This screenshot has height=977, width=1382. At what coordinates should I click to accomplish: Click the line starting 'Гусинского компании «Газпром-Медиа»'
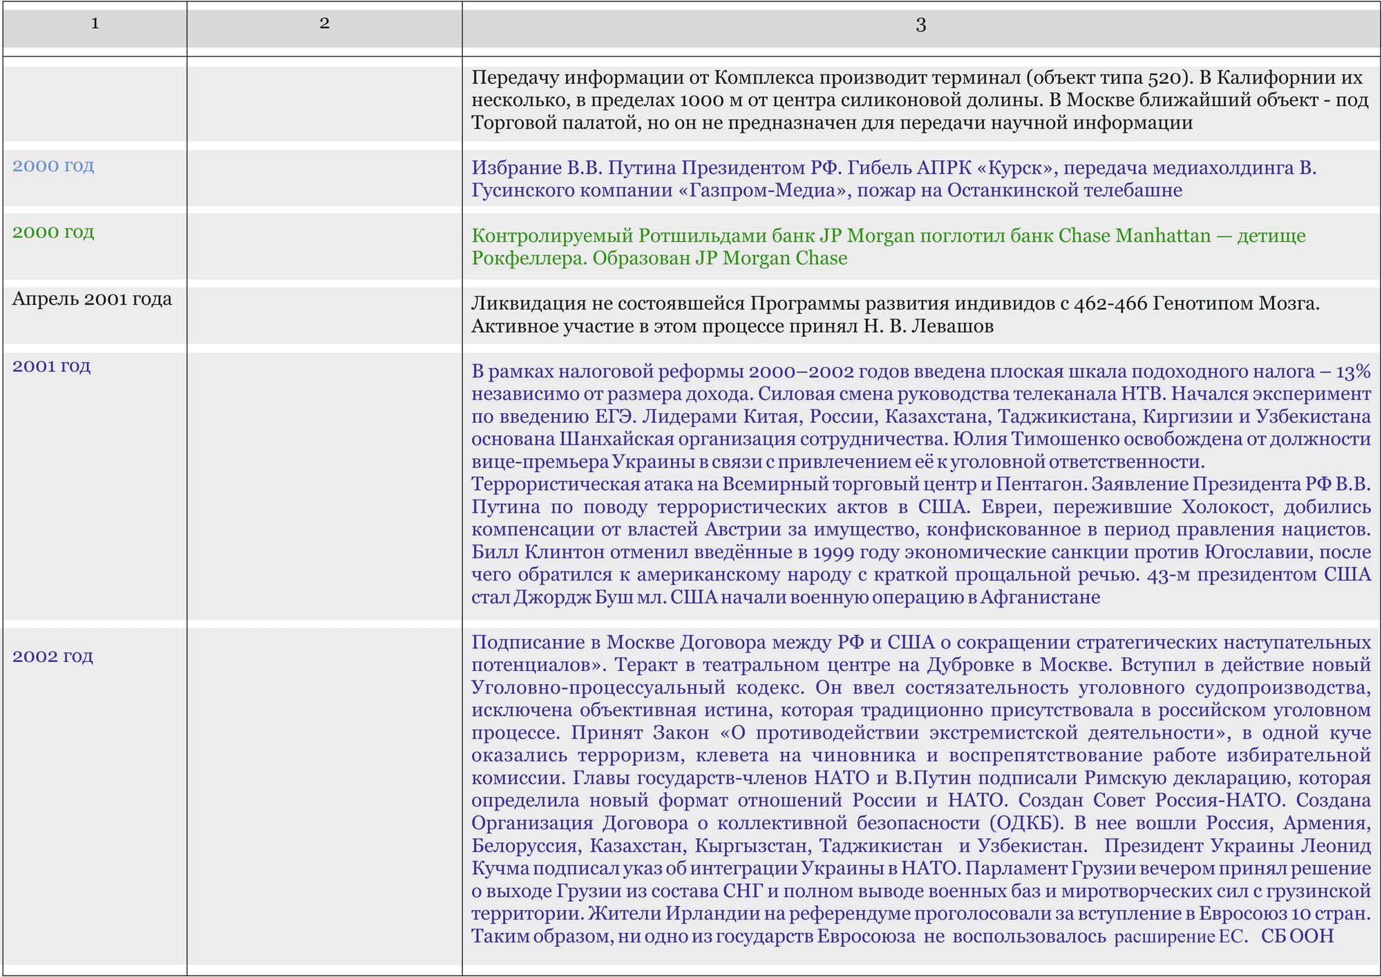[826, 190]
